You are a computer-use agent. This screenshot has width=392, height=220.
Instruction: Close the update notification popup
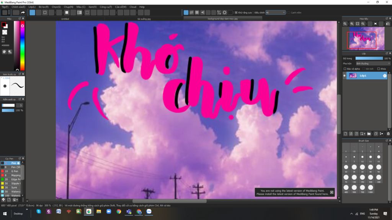coord(332,192)
